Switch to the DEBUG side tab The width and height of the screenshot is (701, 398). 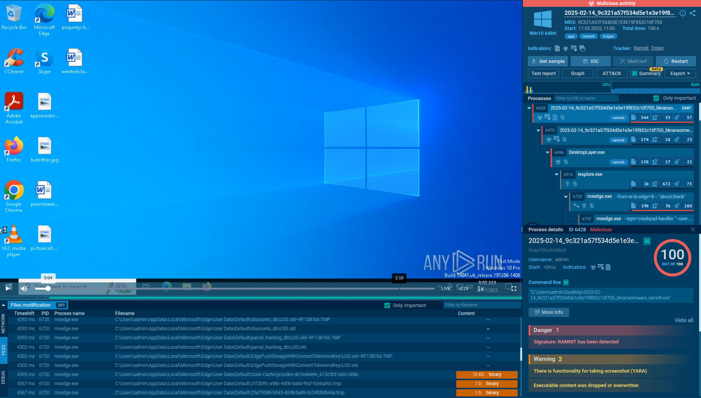[x=3, y=378]
